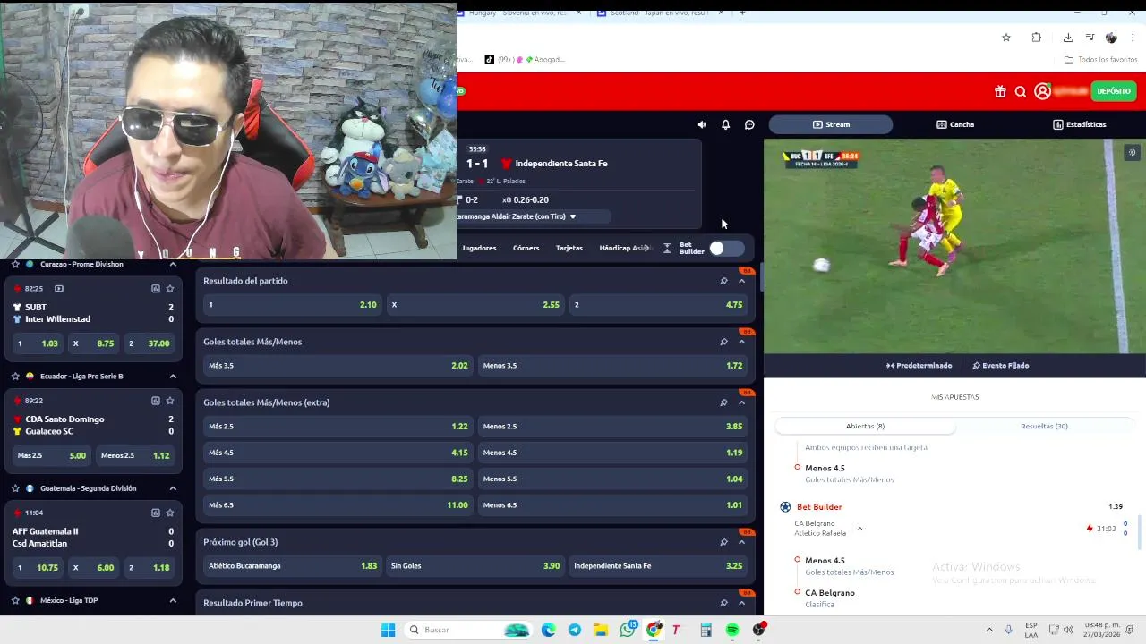This screenshot has width=1146, height=644.
Task: Mute the match sound speaker icon
Action: (x=702, y=124)
